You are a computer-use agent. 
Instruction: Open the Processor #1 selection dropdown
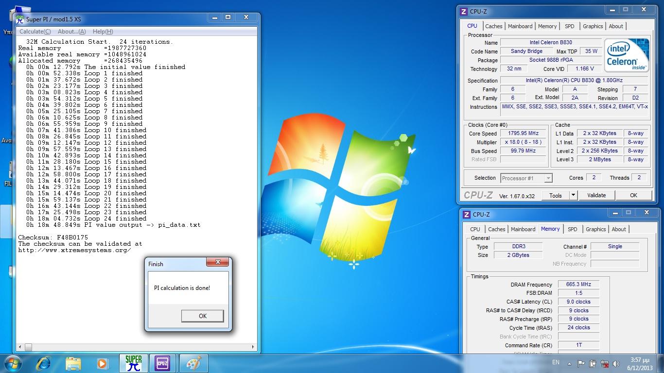pyautogui.click(x=526, y=178)
